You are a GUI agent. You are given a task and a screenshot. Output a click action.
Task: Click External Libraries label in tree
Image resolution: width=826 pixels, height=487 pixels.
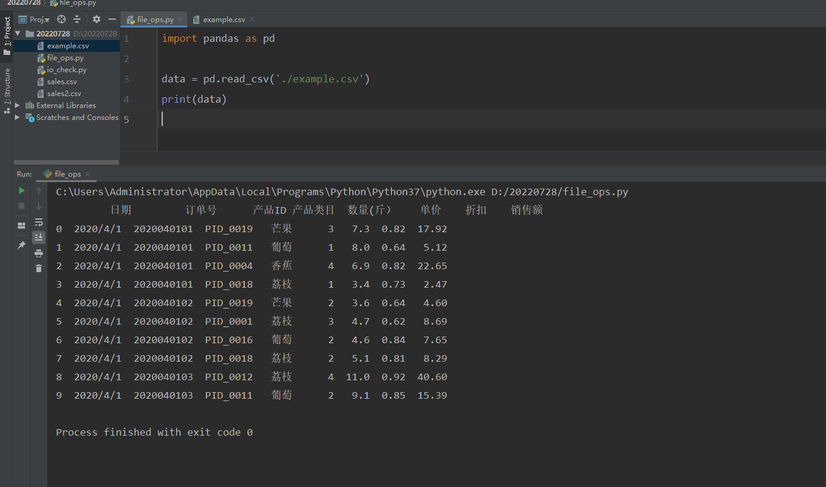point(66,106)
